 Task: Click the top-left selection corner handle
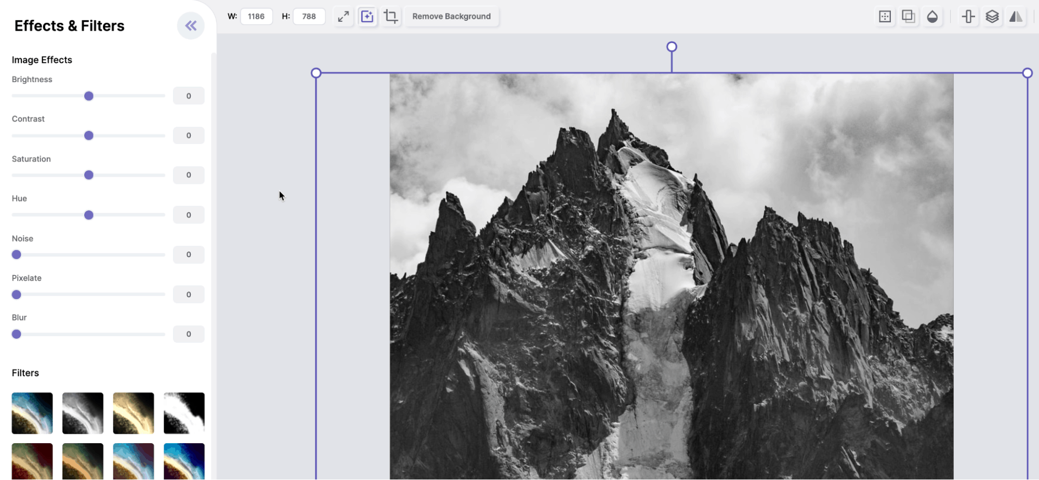tap(316, 73)
